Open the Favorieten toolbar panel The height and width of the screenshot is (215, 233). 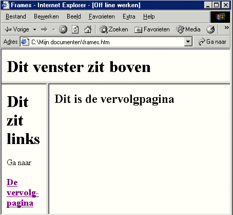click(152, 29)
